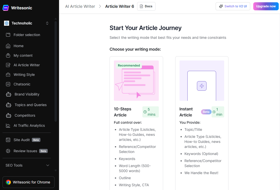This screenshot has width=280, height=190.
Task: Click We Handle the Rest item
Action: pyautogui.click(x=201, y=173)
